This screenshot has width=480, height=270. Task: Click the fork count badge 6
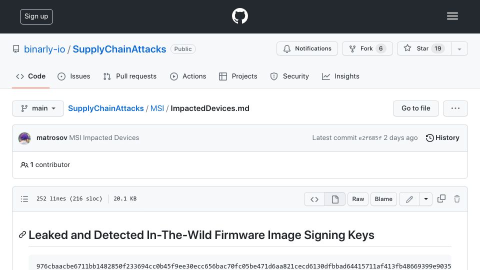point(381,48)
